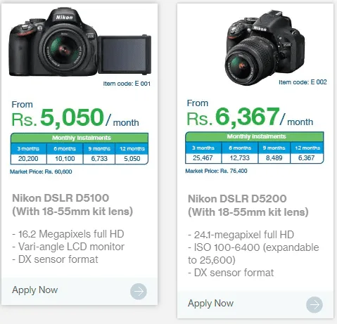
Task: Click the D5200 Apply Now arrow icon
Action: (314, 304)
